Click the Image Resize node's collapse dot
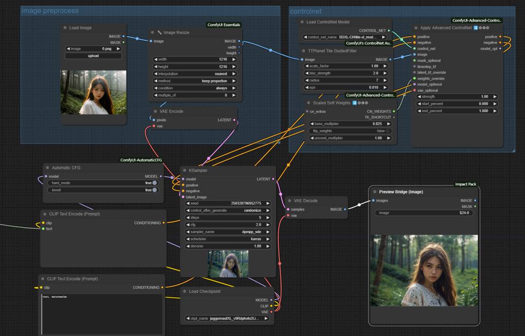This screenshot has height=336, width=525. tap(152, 33)
